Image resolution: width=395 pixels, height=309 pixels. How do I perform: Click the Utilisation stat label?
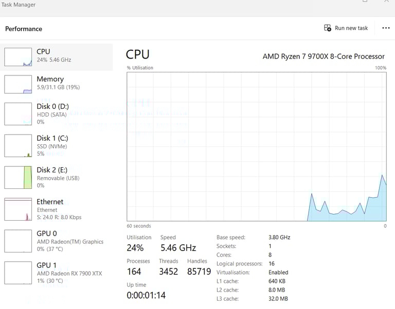(x=139, y=237)
